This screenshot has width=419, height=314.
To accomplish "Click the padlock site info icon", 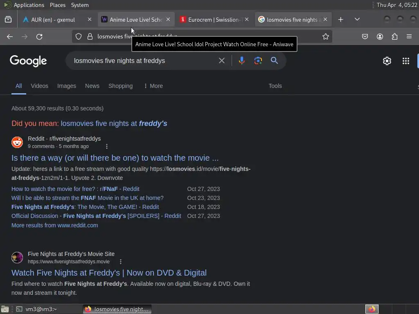I will coord(90,36).
